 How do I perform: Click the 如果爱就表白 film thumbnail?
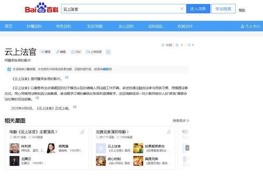(138, 148)
